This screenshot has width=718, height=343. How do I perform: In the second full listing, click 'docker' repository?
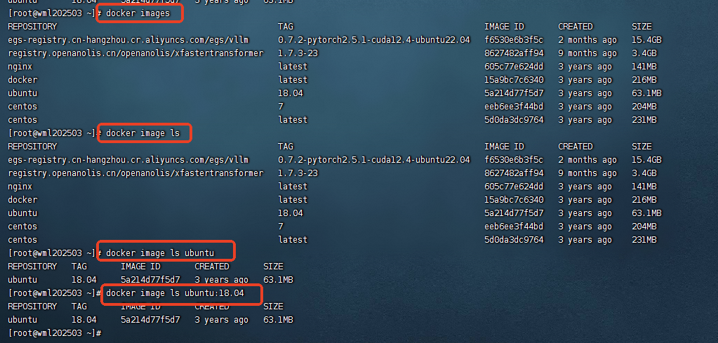(x=22, y=200)
